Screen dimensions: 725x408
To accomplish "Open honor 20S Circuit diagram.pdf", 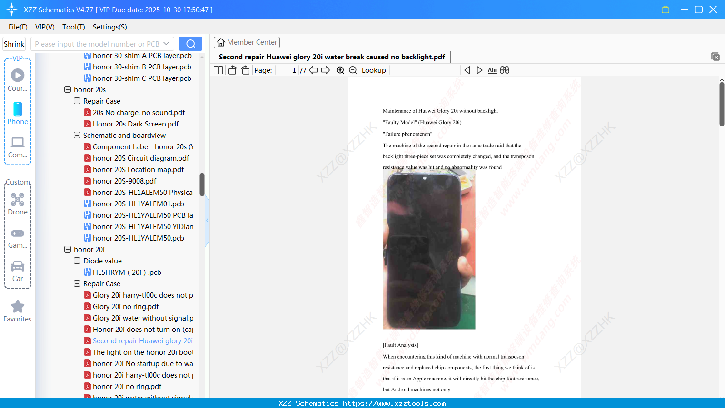I will click(141, 158).
